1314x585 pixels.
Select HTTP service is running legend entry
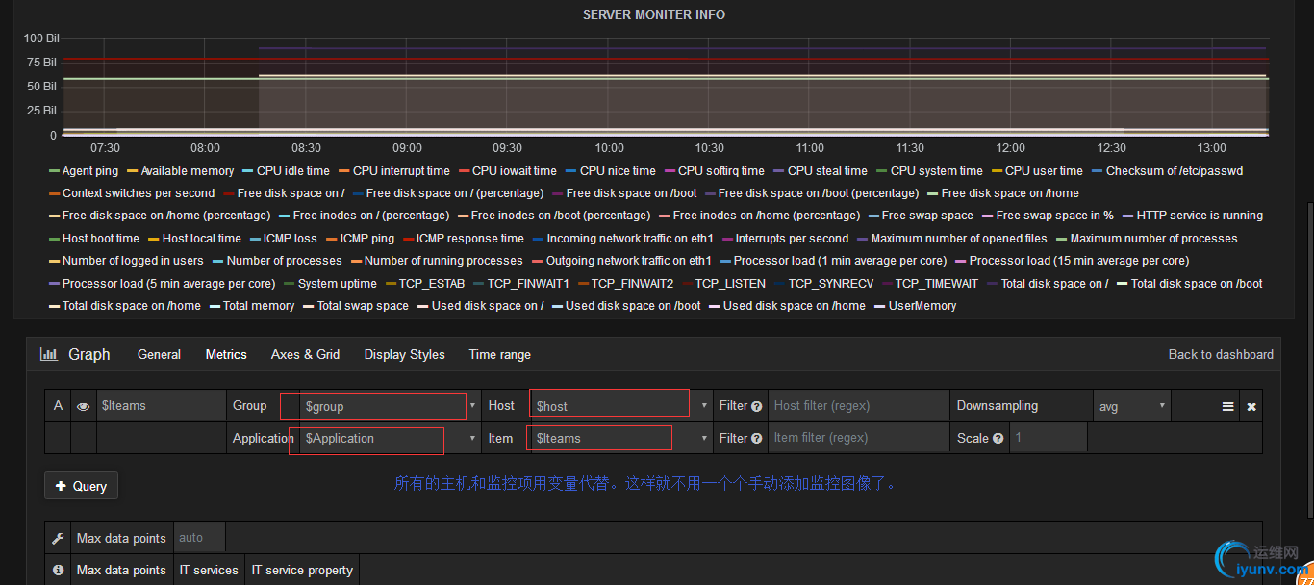[x=1200, y=216]
